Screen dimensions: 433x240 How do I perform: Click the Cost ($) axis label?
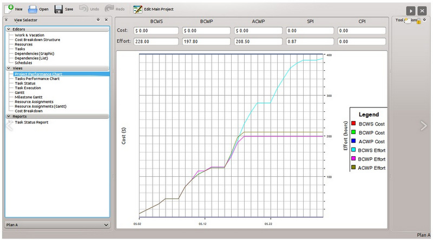123,136
